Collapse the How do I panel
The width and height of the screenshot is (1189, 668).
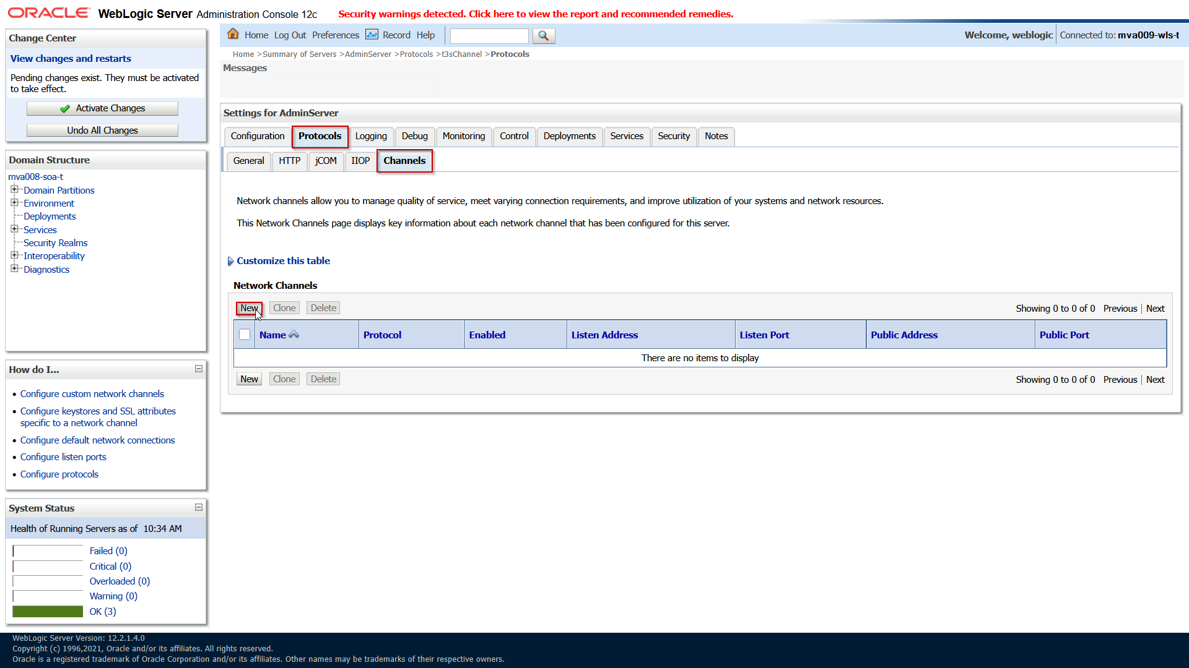[199, 369]
